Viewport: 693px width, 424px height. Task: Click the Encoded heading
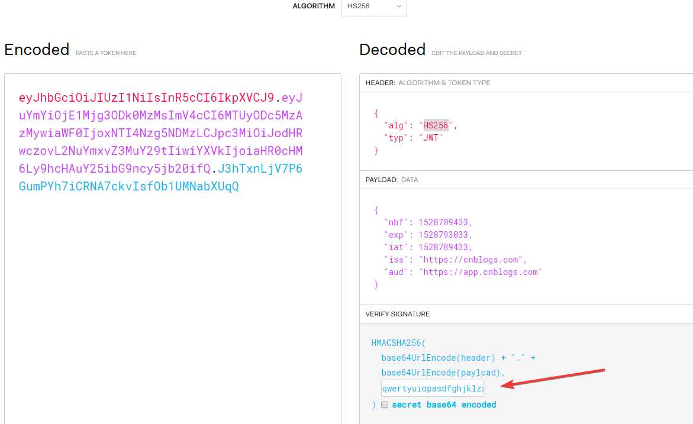click(x=37, y=50)
